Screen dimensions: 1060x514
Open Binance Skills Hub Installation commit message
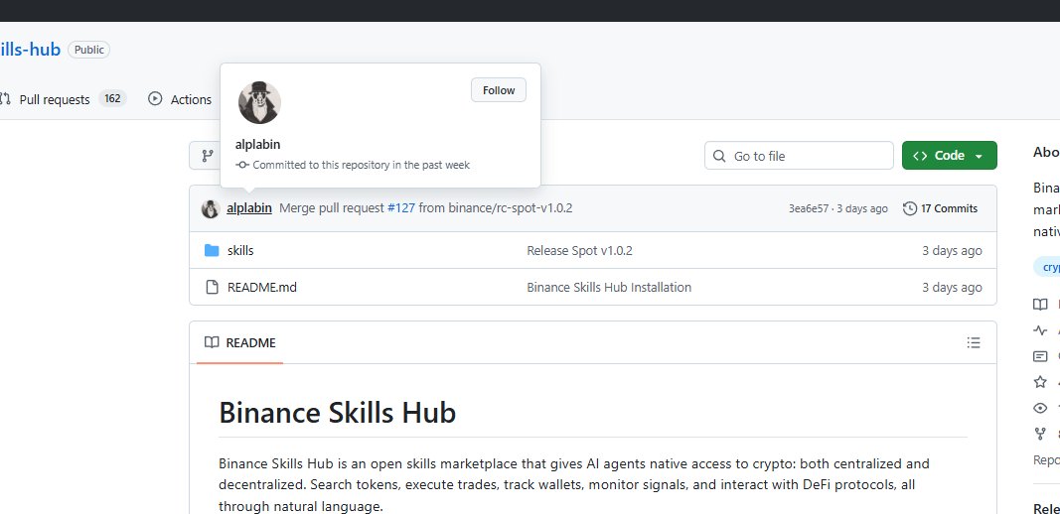[x=609, y=287]
